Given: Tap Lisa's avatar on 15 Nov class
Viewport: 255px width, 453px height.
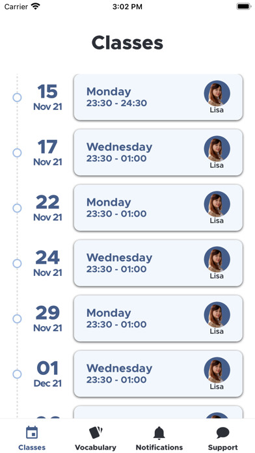Looking at the screenshot, I should [217, 93].
